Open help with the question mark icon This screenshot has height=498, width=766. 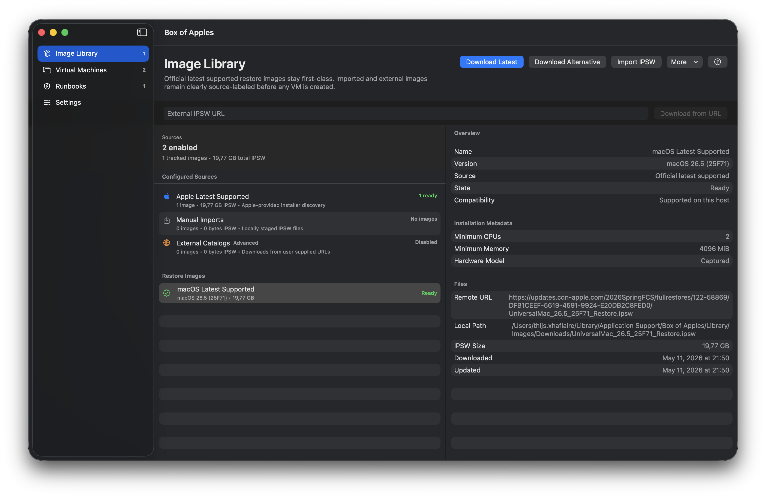coord(717,62)
